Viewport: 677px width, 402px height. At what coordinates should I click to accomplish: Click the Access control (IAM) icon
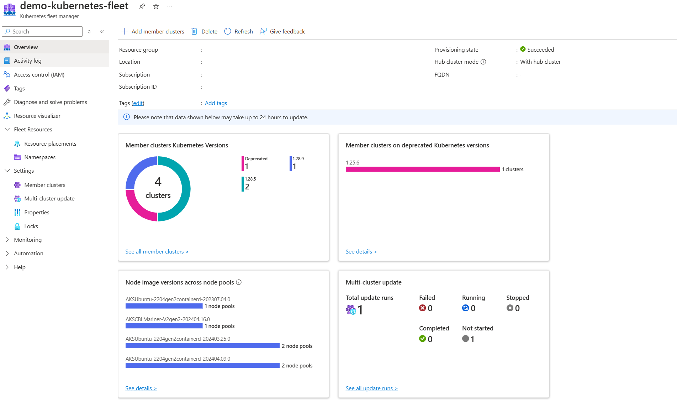[7, 75]
